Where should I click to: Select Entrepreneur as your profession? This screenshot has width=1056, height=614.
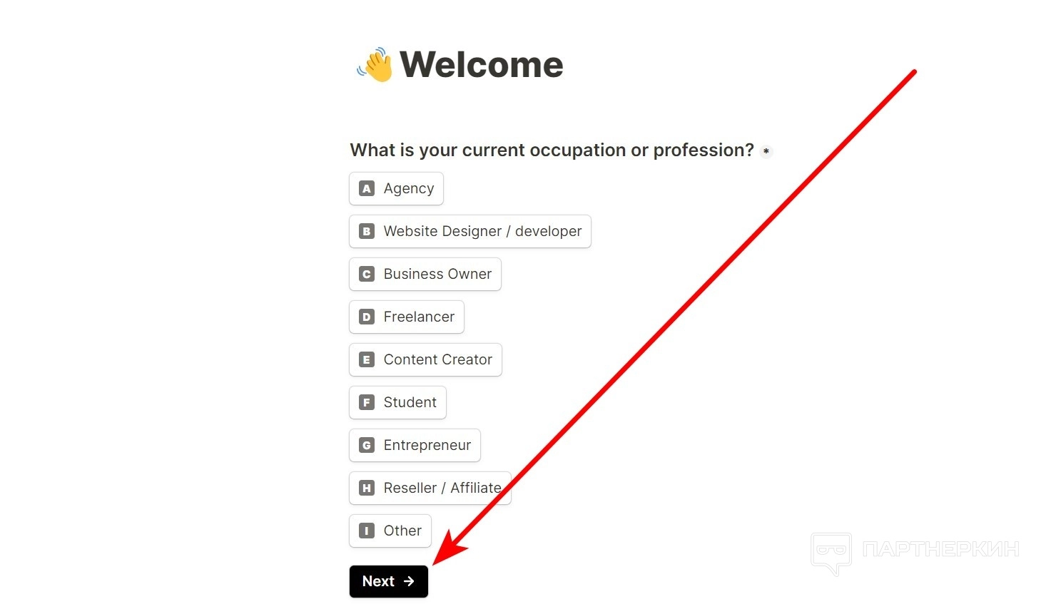pyautogui.click(x=415, y=446)
